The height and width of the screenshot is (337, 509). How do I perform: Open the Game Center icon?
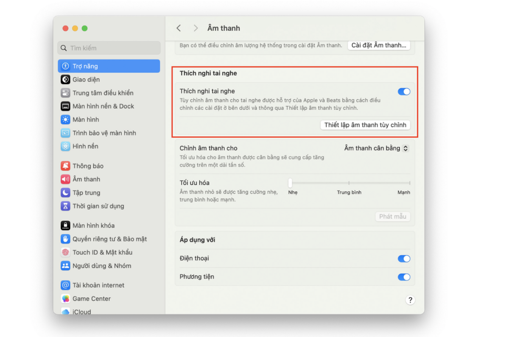pyautogui.click(x=65, y=298)
